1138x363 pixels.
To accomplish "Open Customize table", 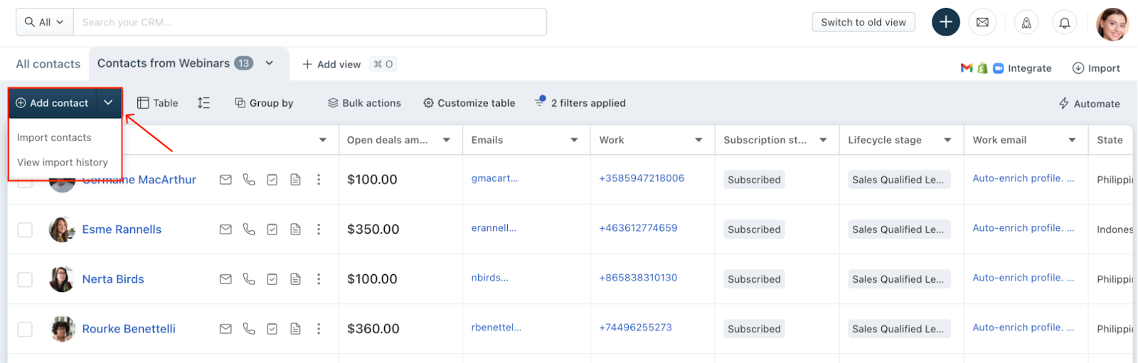I will pyautogui.click(x=469, y=103).
